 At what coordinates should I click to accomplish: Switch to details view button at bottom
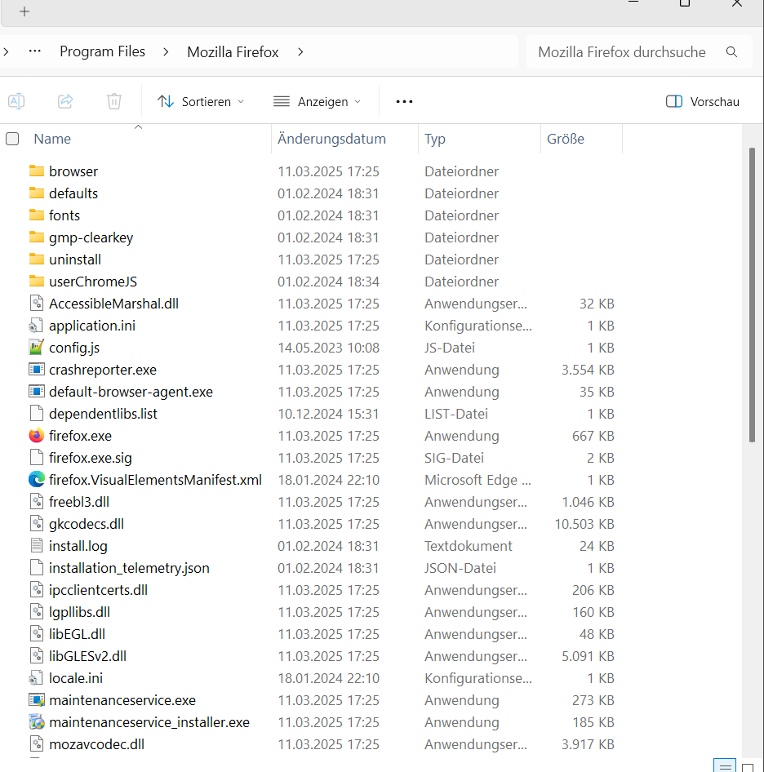pos(725,766)
